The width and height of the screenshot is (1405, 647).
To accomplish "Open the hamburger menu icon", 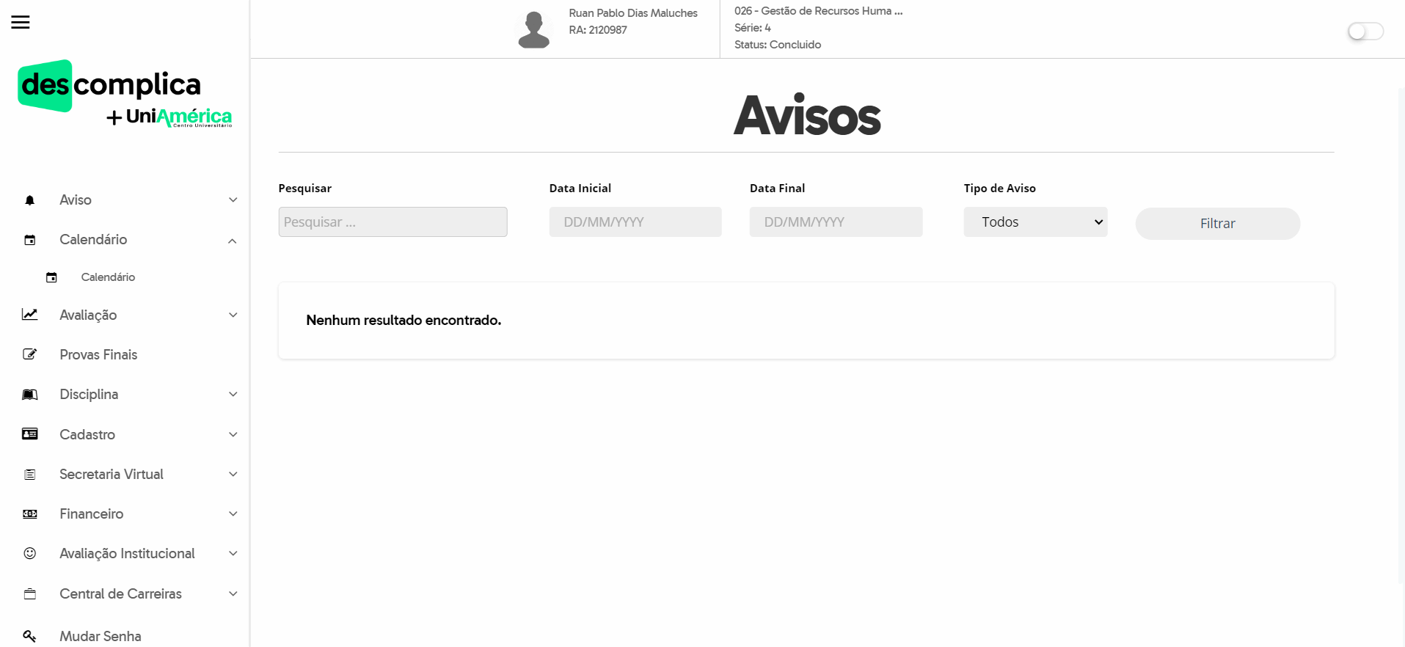I will [21, 22].
